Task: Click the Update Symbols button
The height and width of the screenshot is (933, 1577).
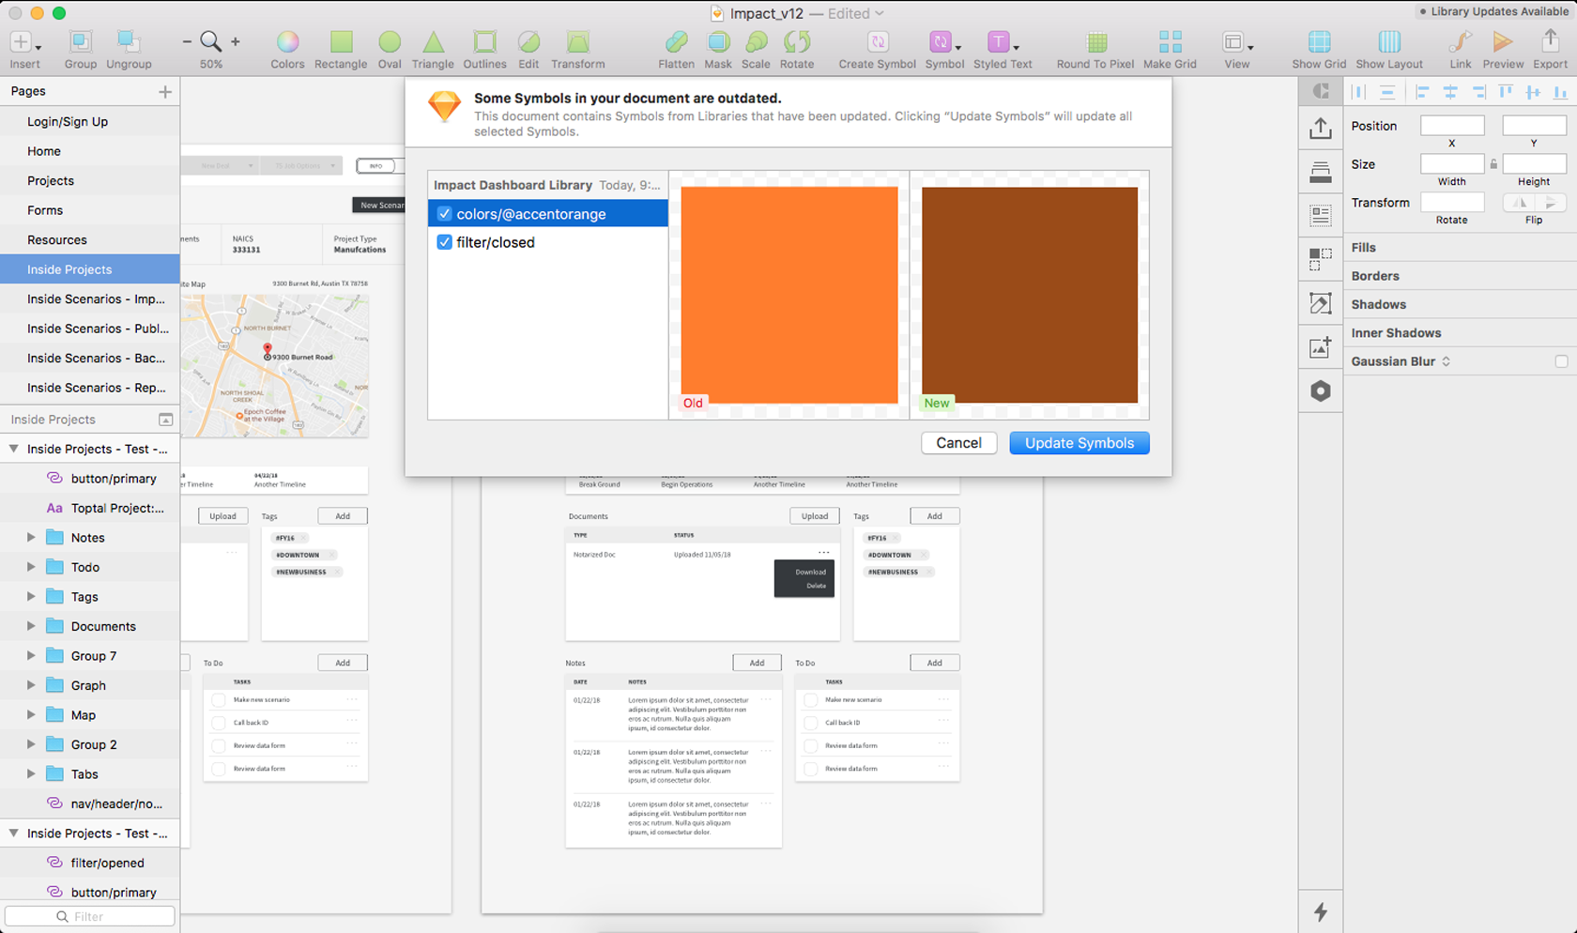Action: pyautogui.click(x=1079, y=442)
